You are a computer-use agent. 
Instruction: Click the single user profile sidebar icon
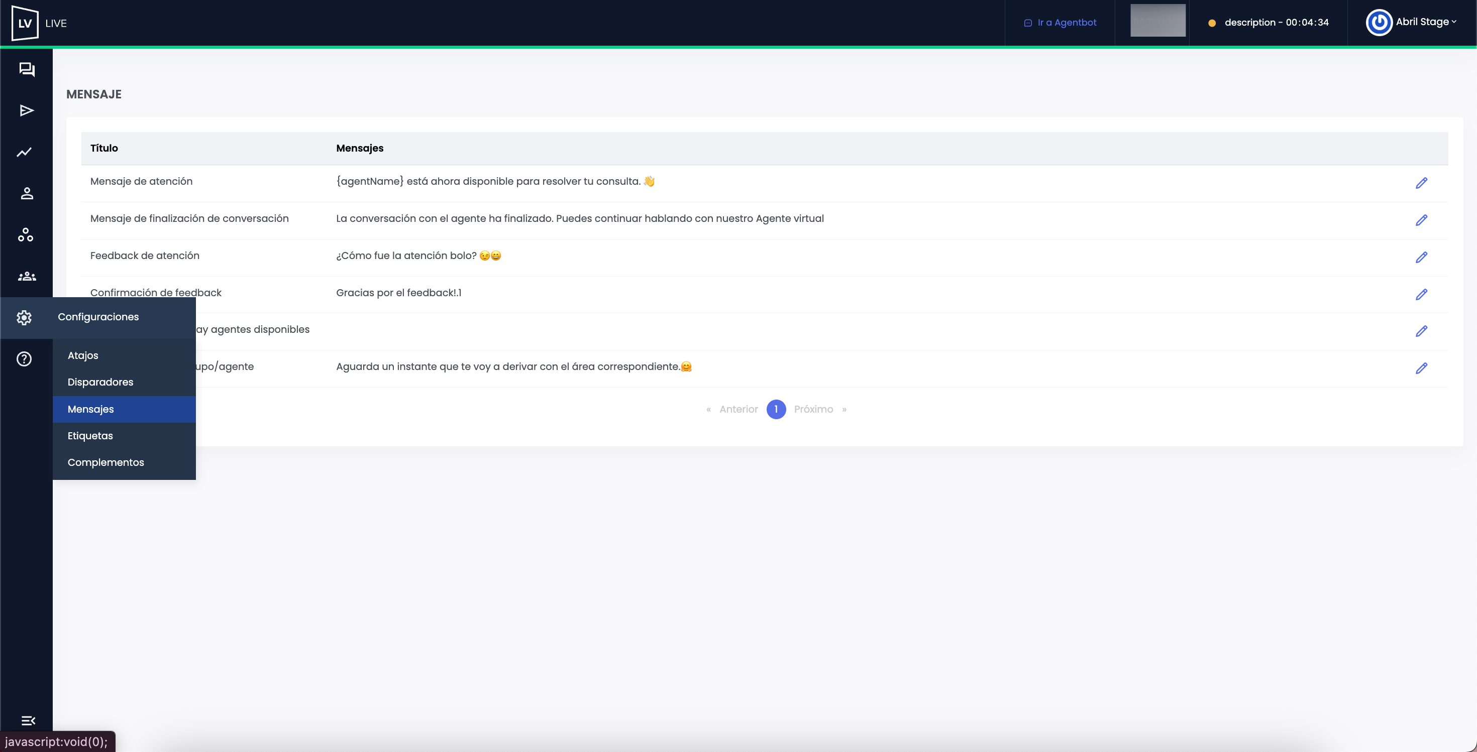pos(26,194)
